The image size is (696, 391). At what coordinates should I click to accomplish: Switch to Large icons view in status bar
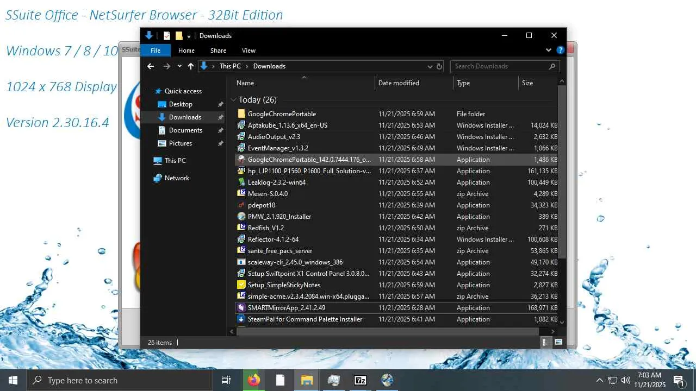pos(558,343)
